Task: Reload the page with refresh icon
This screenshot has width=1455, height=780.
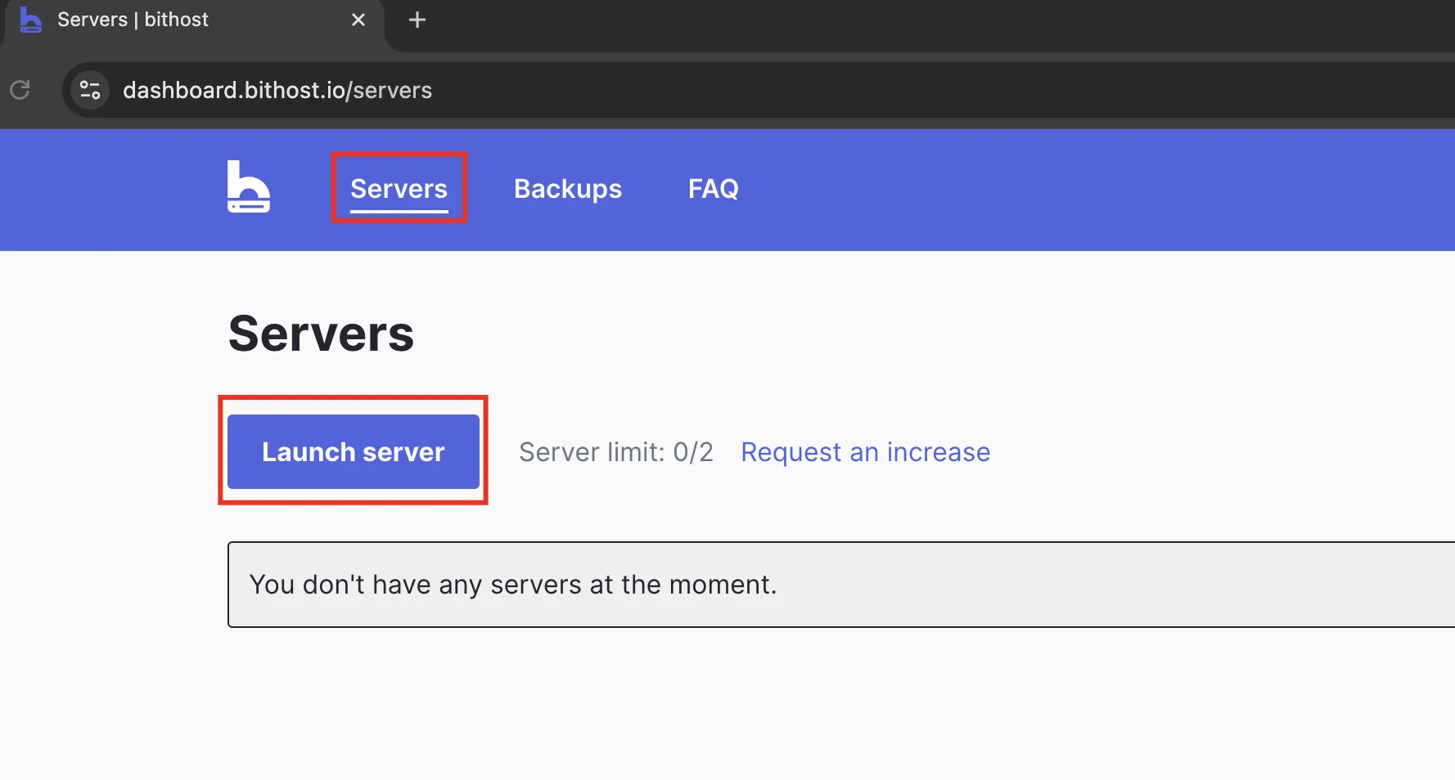Action: click(20, 90)
